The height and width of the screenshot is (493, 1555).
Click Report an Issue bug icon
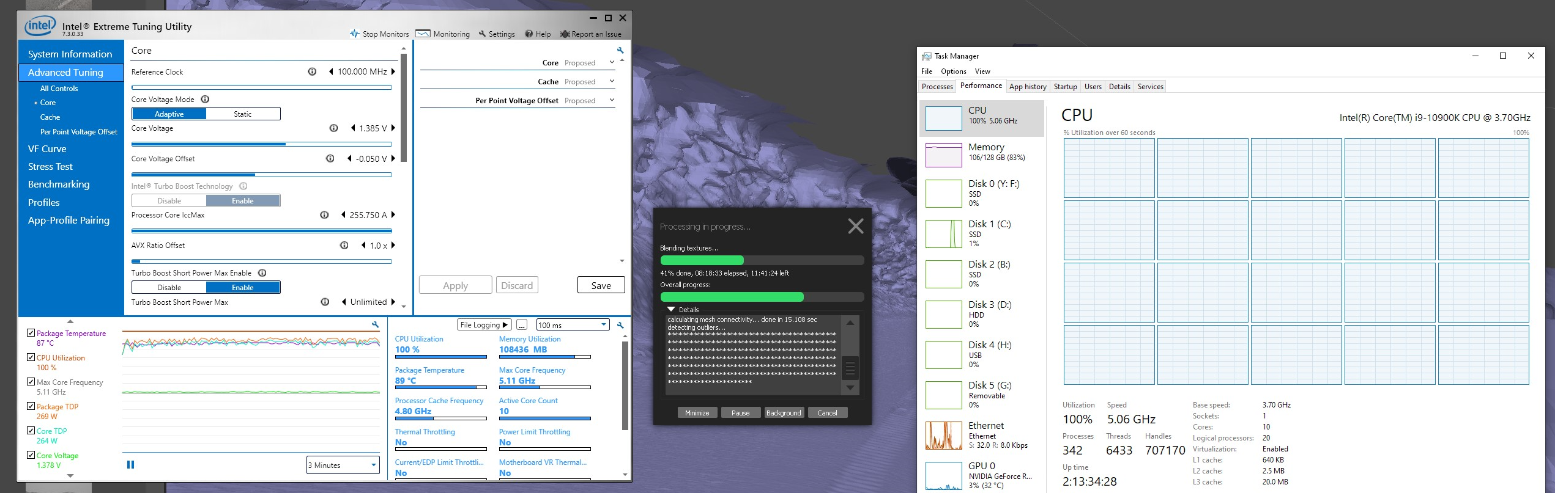tap(565, 34)
